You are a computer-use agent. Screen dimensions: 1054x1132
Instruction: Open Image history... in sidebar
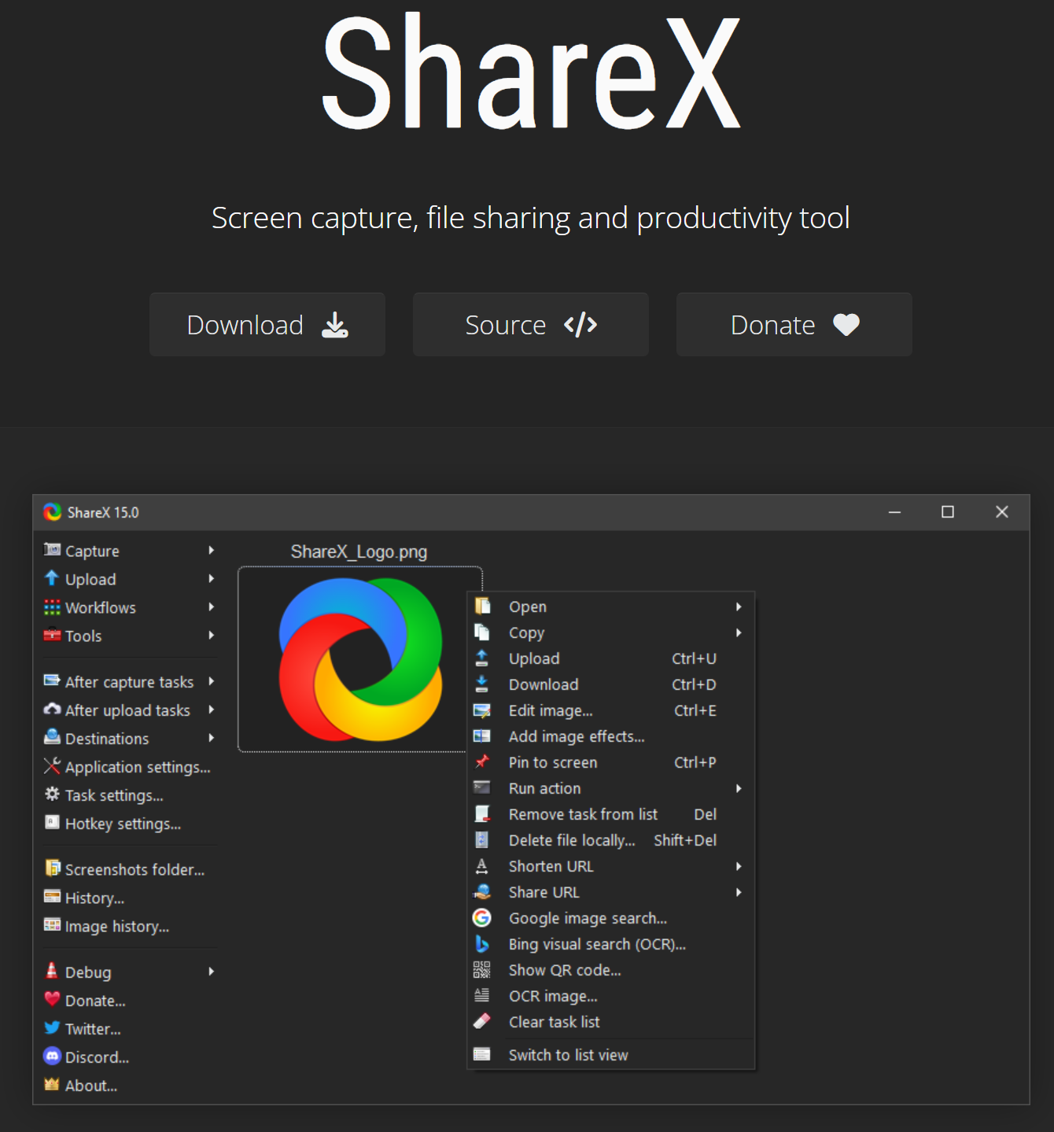[x=107, y=926]
